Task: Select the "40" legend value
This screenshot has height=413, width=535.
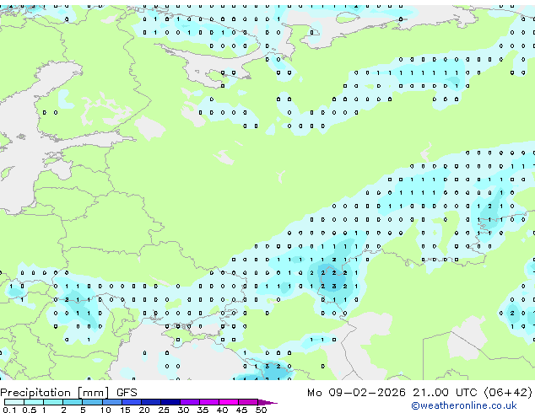Action: click(222, 410)
